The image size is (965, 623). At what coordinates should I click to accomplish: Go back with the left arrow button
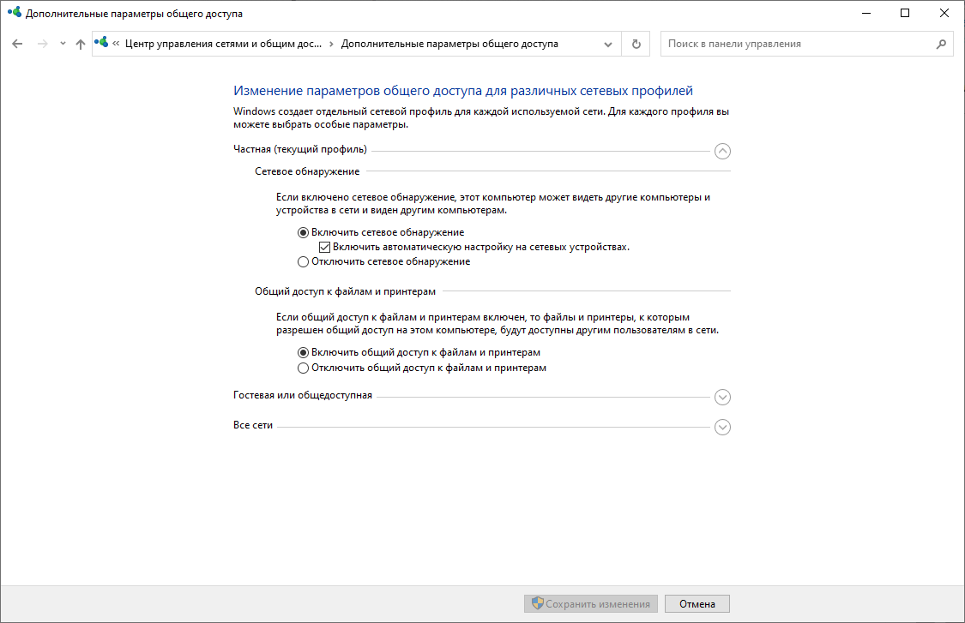pos(17,44)
